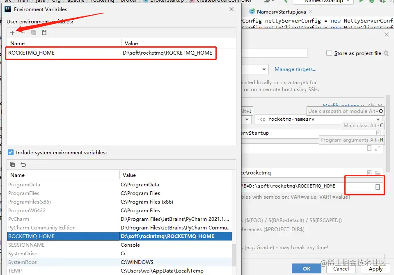The width and height of the screenshot is (394, 275).
Task: Open the run target dropdown
Action: (x=264, y=69)
